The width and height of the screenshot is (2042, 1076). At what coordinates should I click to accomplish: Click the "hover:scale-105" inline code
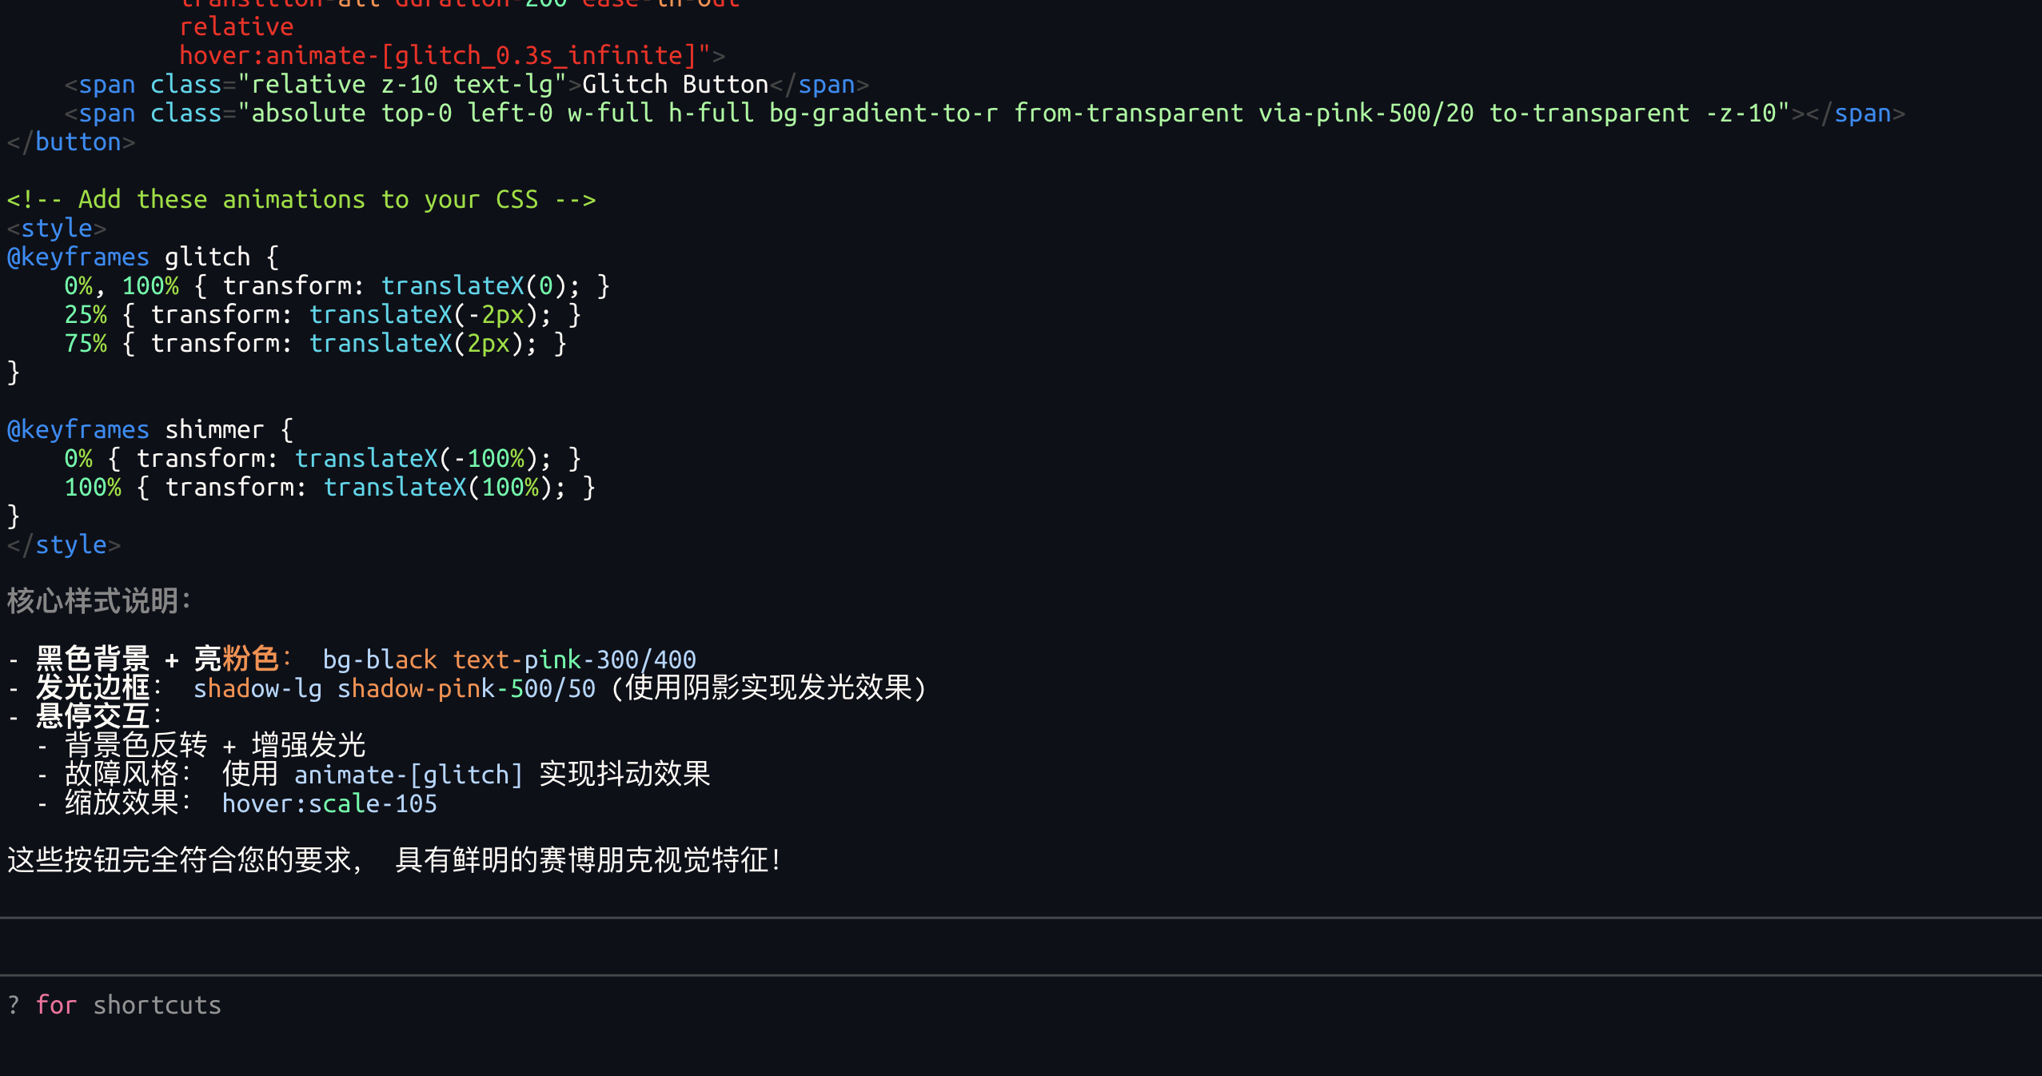point(329,803)
